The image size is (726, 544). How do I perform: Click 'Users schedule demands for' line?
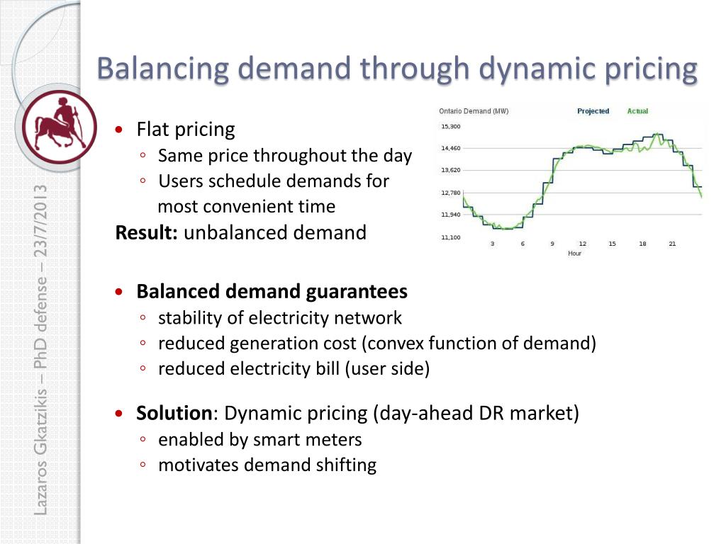click(274, 181)
